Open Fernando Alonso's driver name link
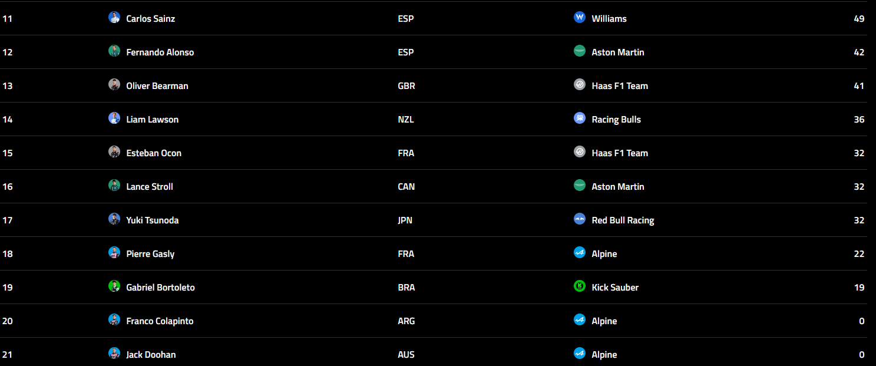This screenshot has width=876, height=366. 160,52
